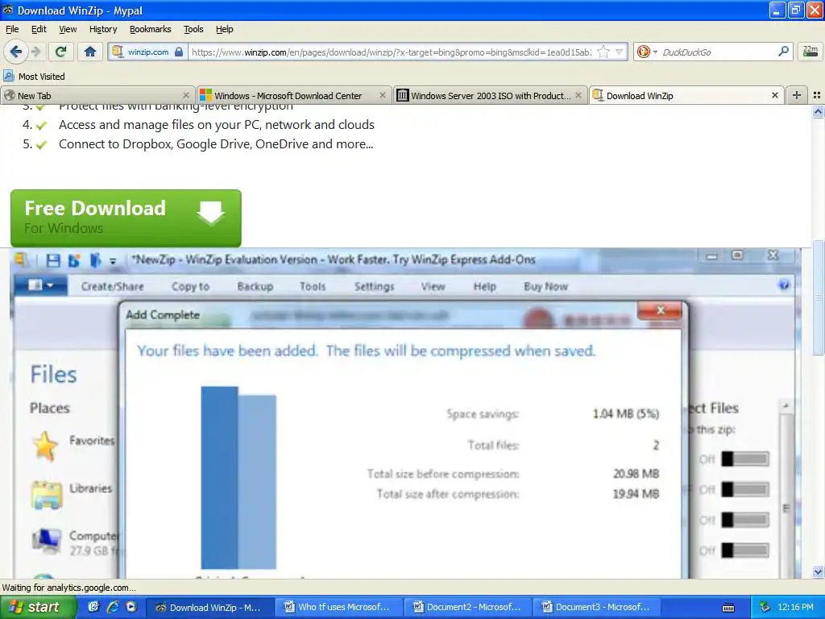This screenshot has height=619, width=825.
Task: Click the Forward navigation arrow
Action: [35, 52]
